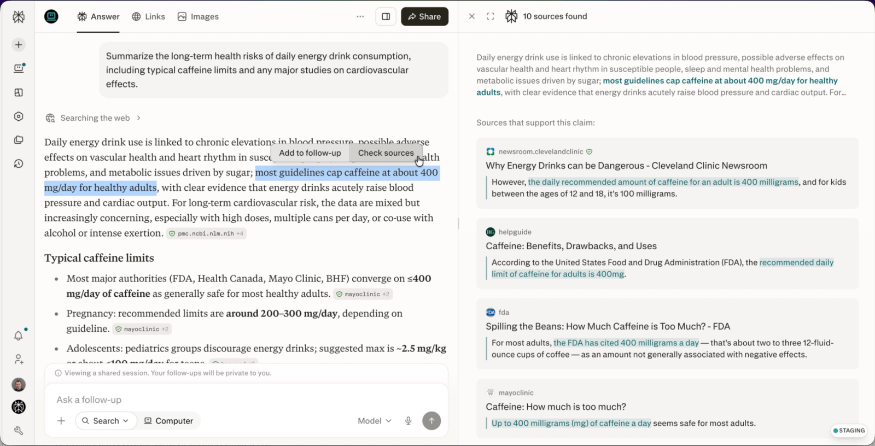Screen dimensions: 875x446
Task: Open the user profile photo avatar
Action: point(19,385)
